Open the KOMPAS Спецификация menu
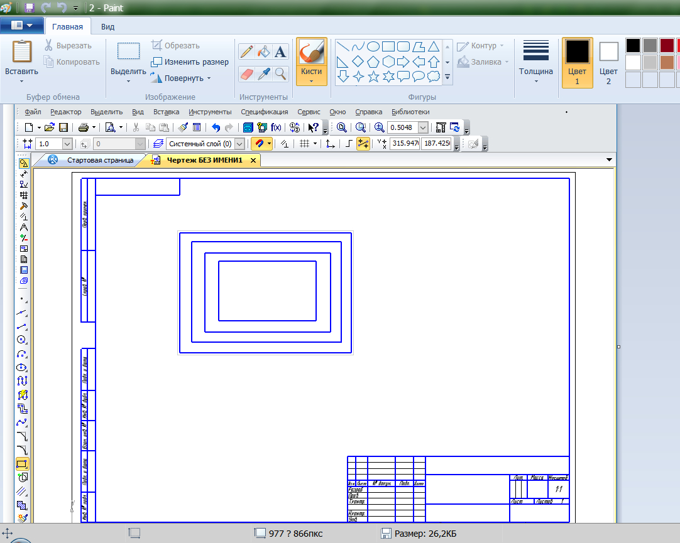Image resolution: width=680 pixels, height=543 pixels. 264,112
